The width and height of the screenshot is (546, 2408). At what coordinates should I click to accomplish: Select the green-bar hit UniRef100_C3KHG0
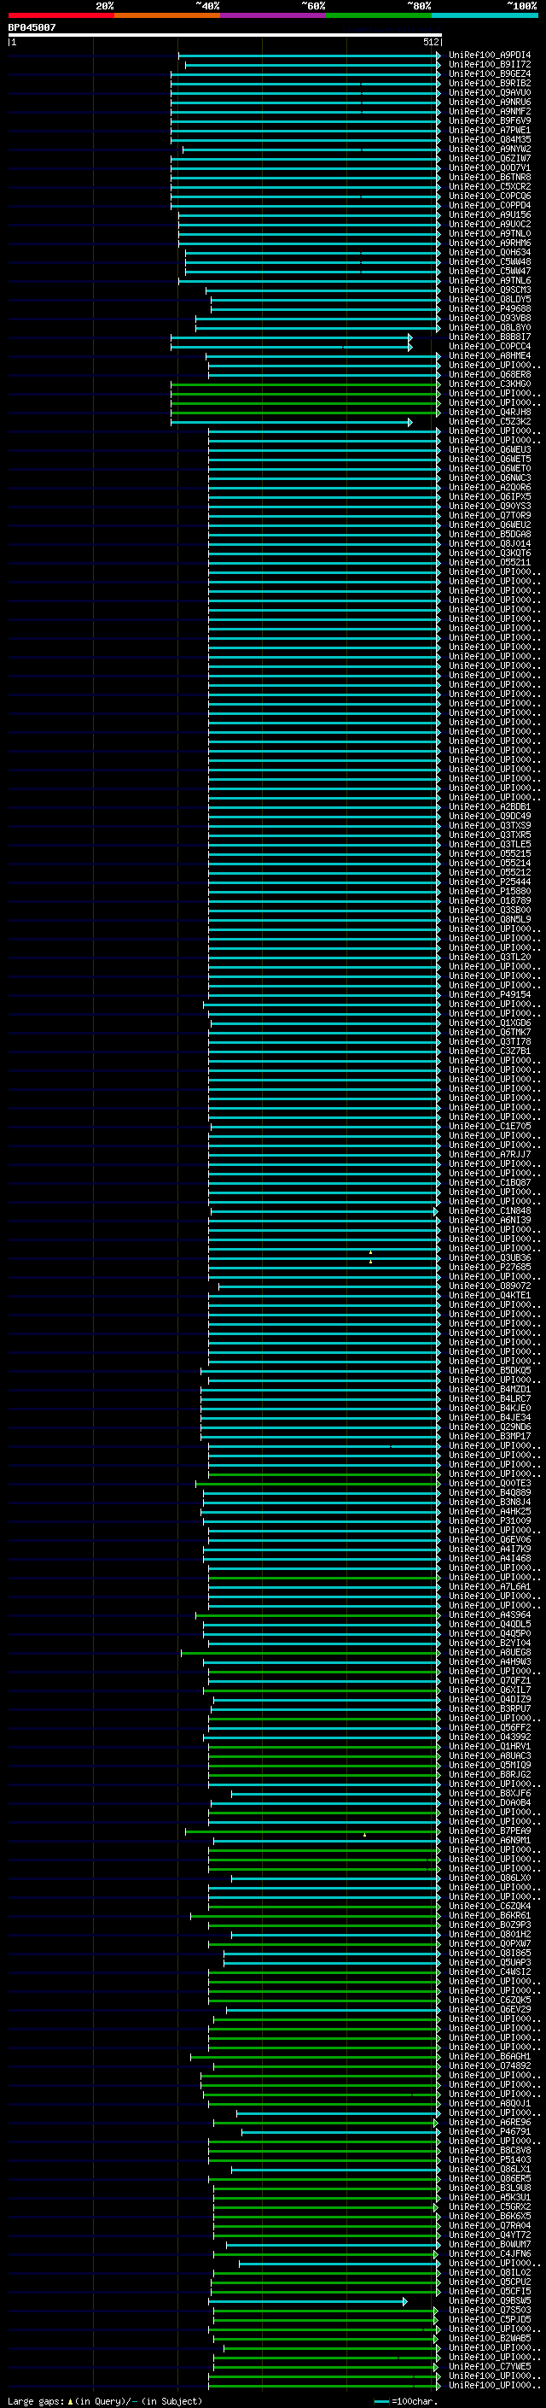(x=490, y=384)
